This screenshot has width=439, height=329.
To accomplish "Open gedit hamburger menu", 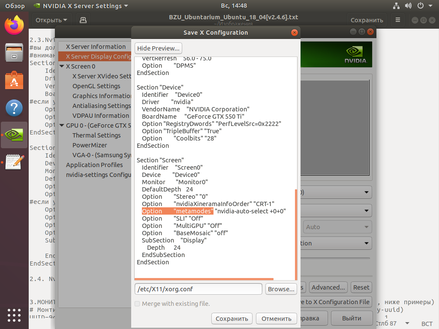I will 397,20.
